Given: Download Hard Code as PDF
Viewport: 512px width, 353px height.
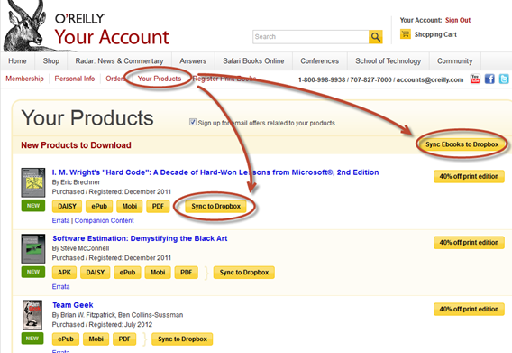Looking at the screenshot, I should [158, 206].
